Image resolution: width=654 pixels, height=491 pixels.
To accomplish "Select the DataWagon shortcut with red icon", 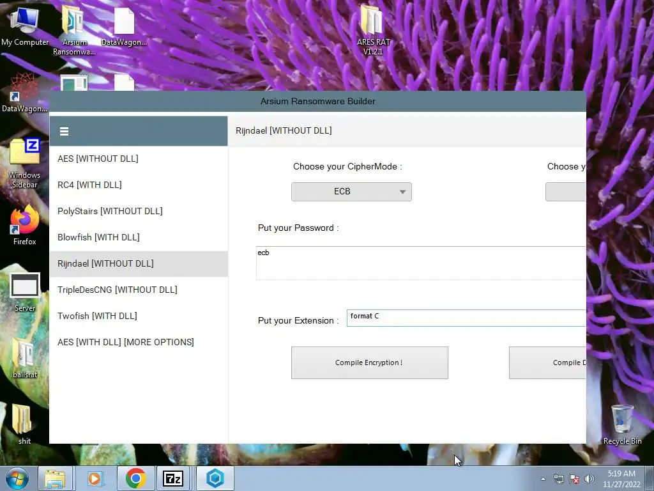I will 24,93.
